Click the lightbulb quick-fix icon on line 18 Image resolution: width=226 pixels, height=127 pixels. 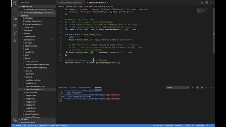pyautogui.click(x=67, y=53)
